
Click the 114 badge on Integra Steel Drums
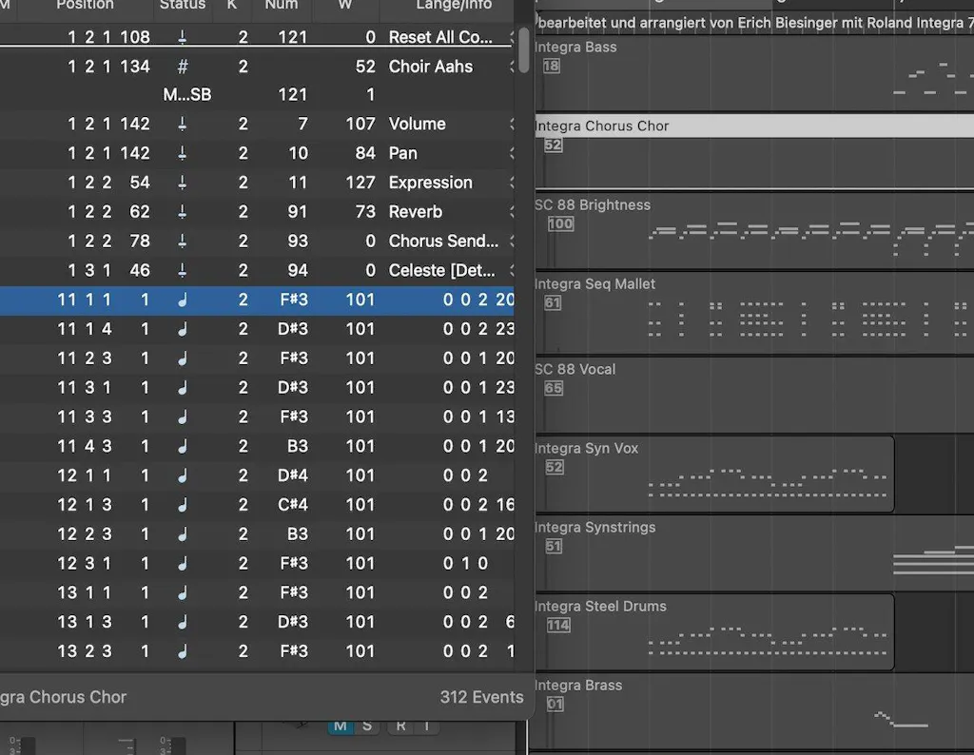[558, 626]
